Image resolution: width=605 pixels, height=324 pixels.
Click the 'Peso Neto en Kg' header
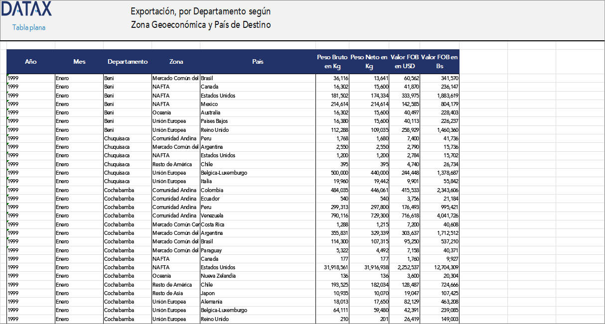tap(368, 62)
